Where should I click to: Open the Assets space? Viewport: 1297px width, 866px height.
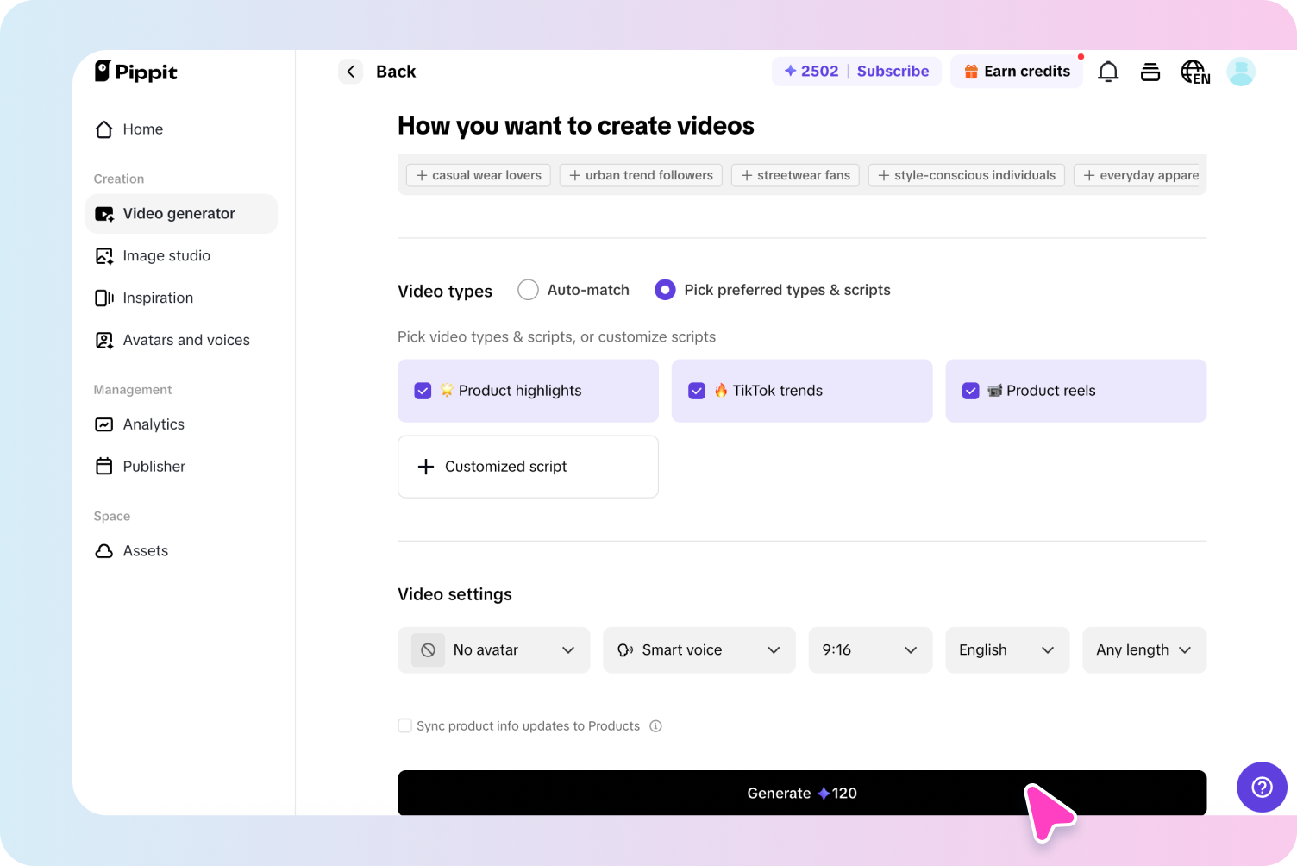pyautogui.click(x=145, y=550)
